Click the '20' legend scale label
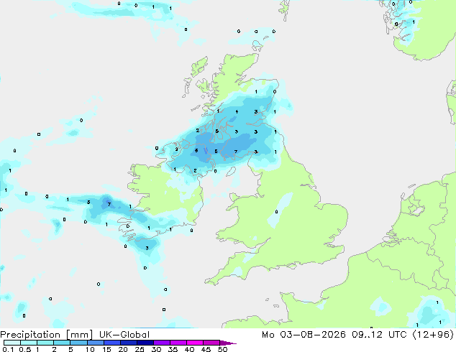Screen dimensions: 456x352 (123, 349)
